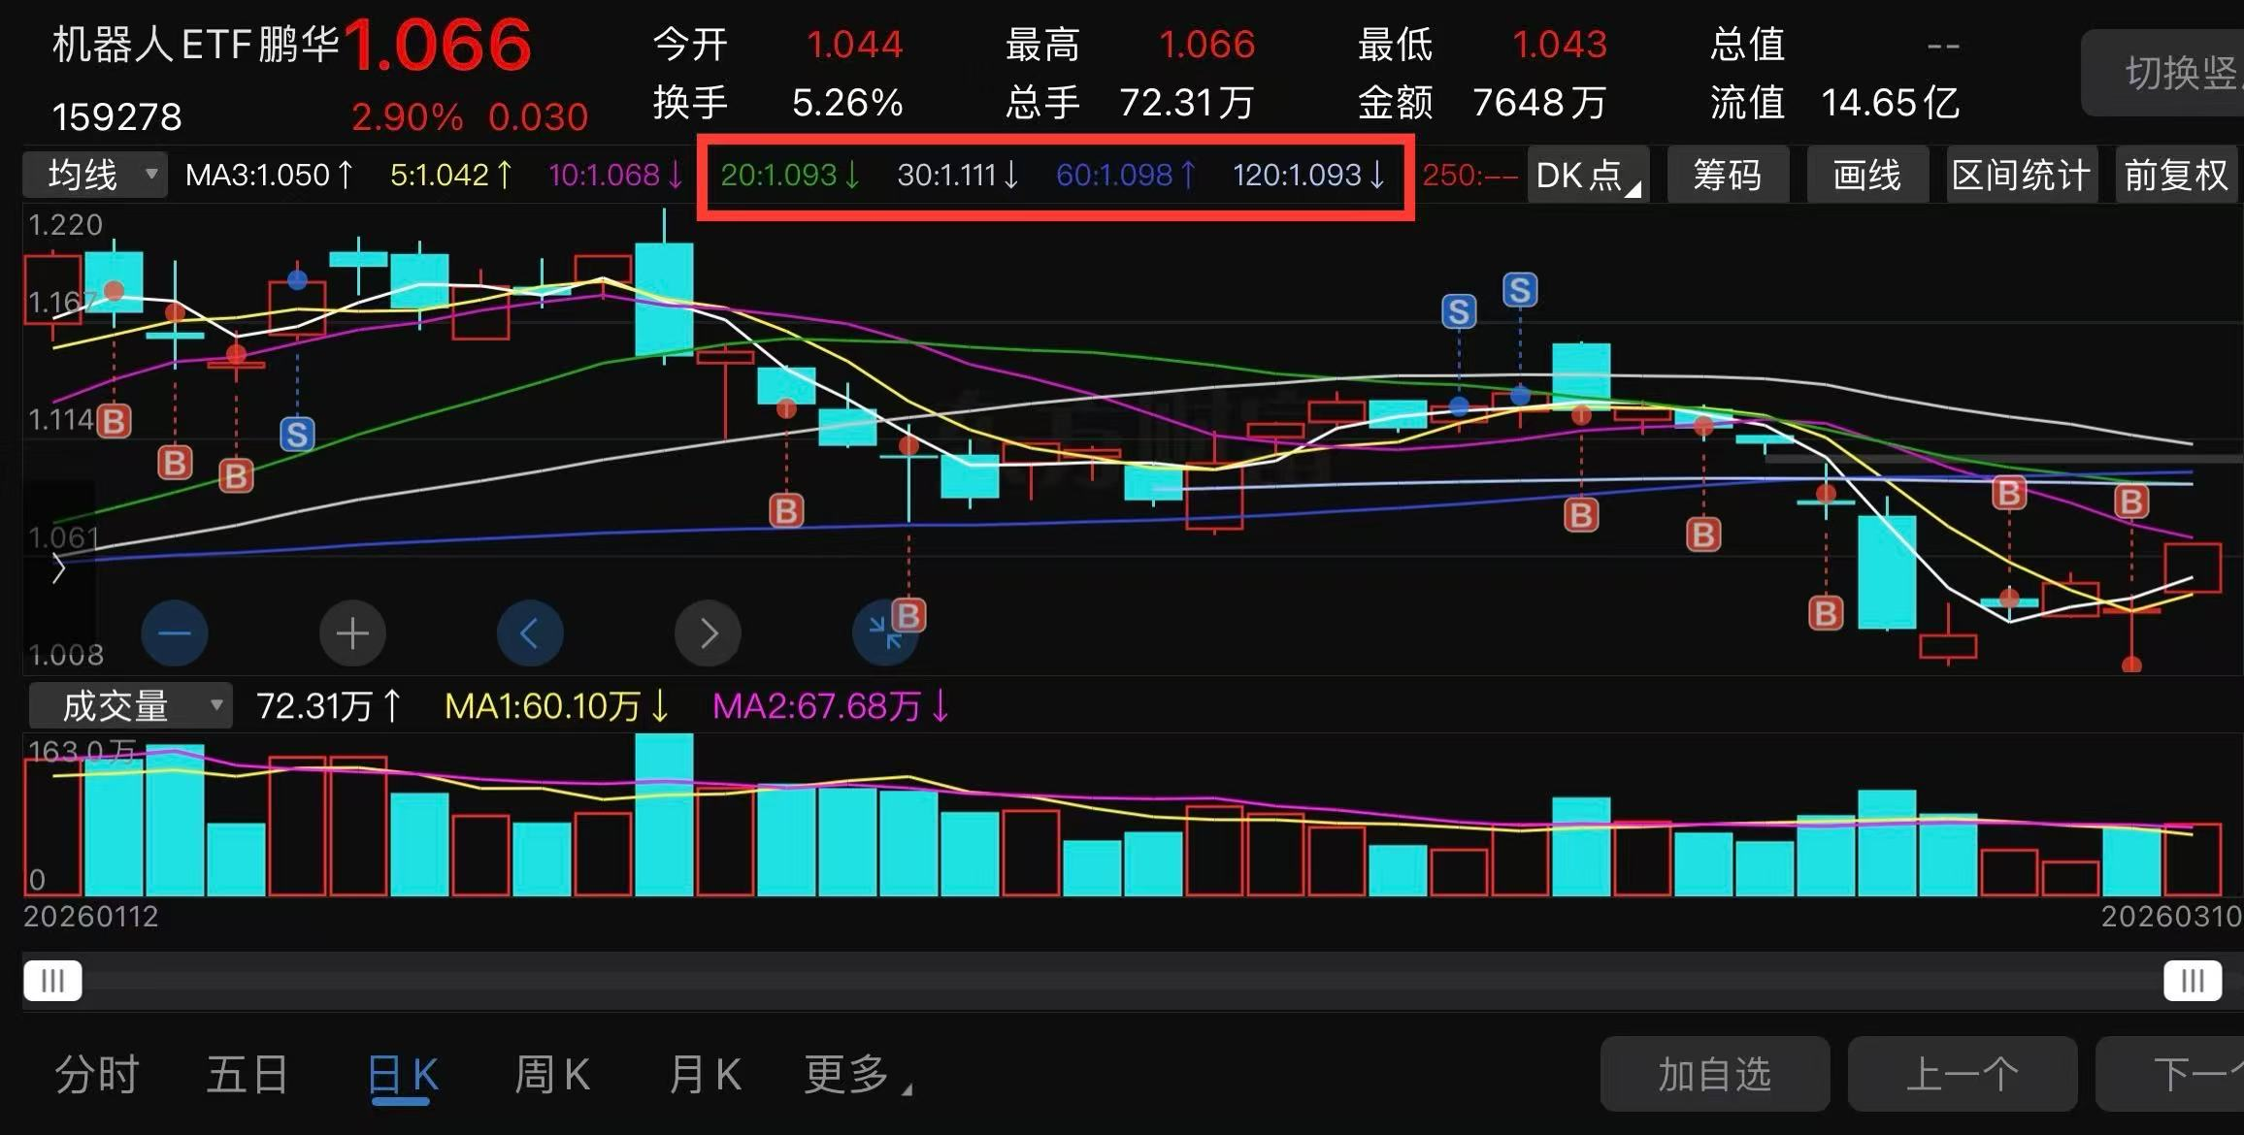Viewport: 2244px width, 1135px height.
Task: Click the left date-range slider handle
Action: pyautogui.click(x=52, y=981)
